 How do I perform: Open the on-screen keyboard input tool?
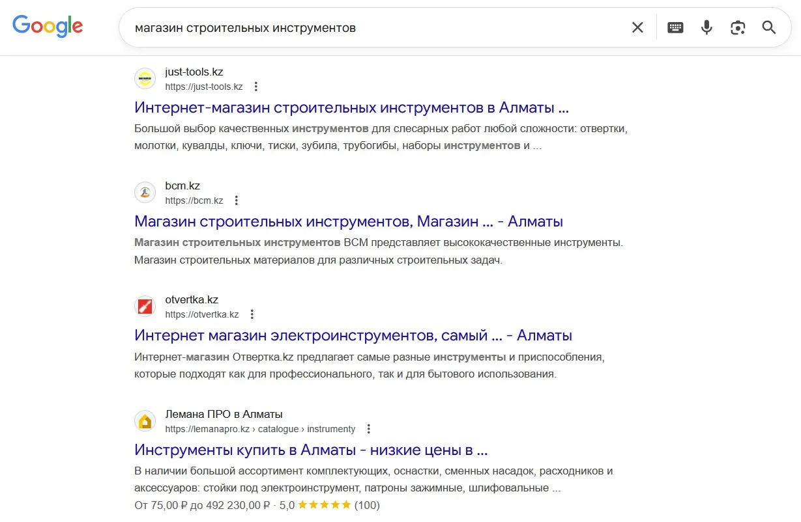(x=675, y=27)
